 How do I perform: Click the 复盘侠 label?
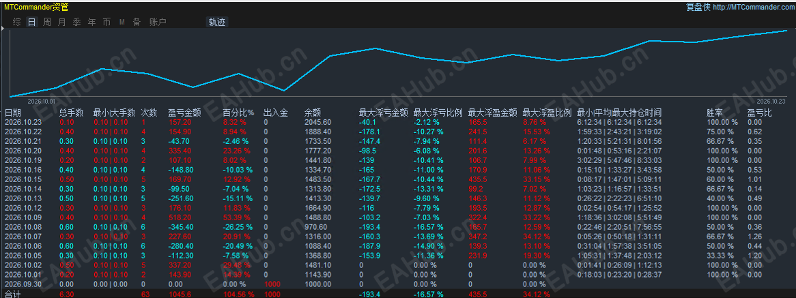[x=698, y=7]
